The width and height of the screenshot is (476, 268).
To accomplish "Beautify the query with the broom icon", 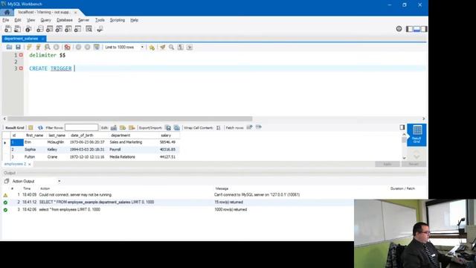I will click(x=163, y=47).
